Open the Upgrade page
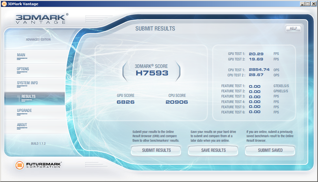 click(x=24, y=111)
